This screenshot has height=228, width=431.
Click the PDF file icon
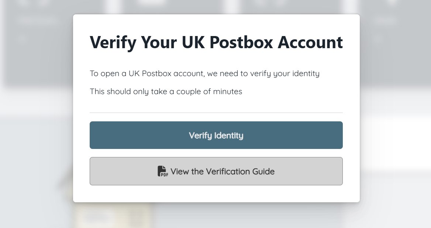pyautogui.click(x=162, y=171)
